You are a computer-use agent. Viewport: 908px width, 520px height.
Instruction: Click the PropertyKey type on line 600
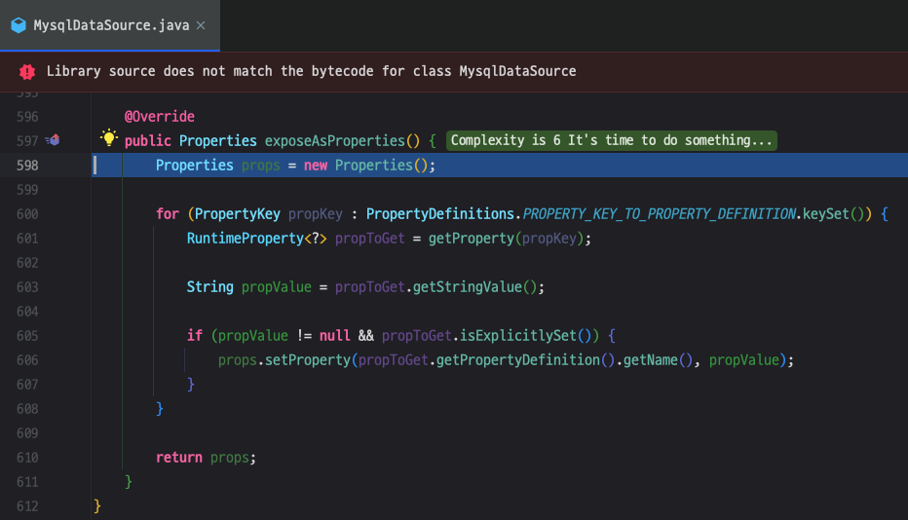[238, 214]
